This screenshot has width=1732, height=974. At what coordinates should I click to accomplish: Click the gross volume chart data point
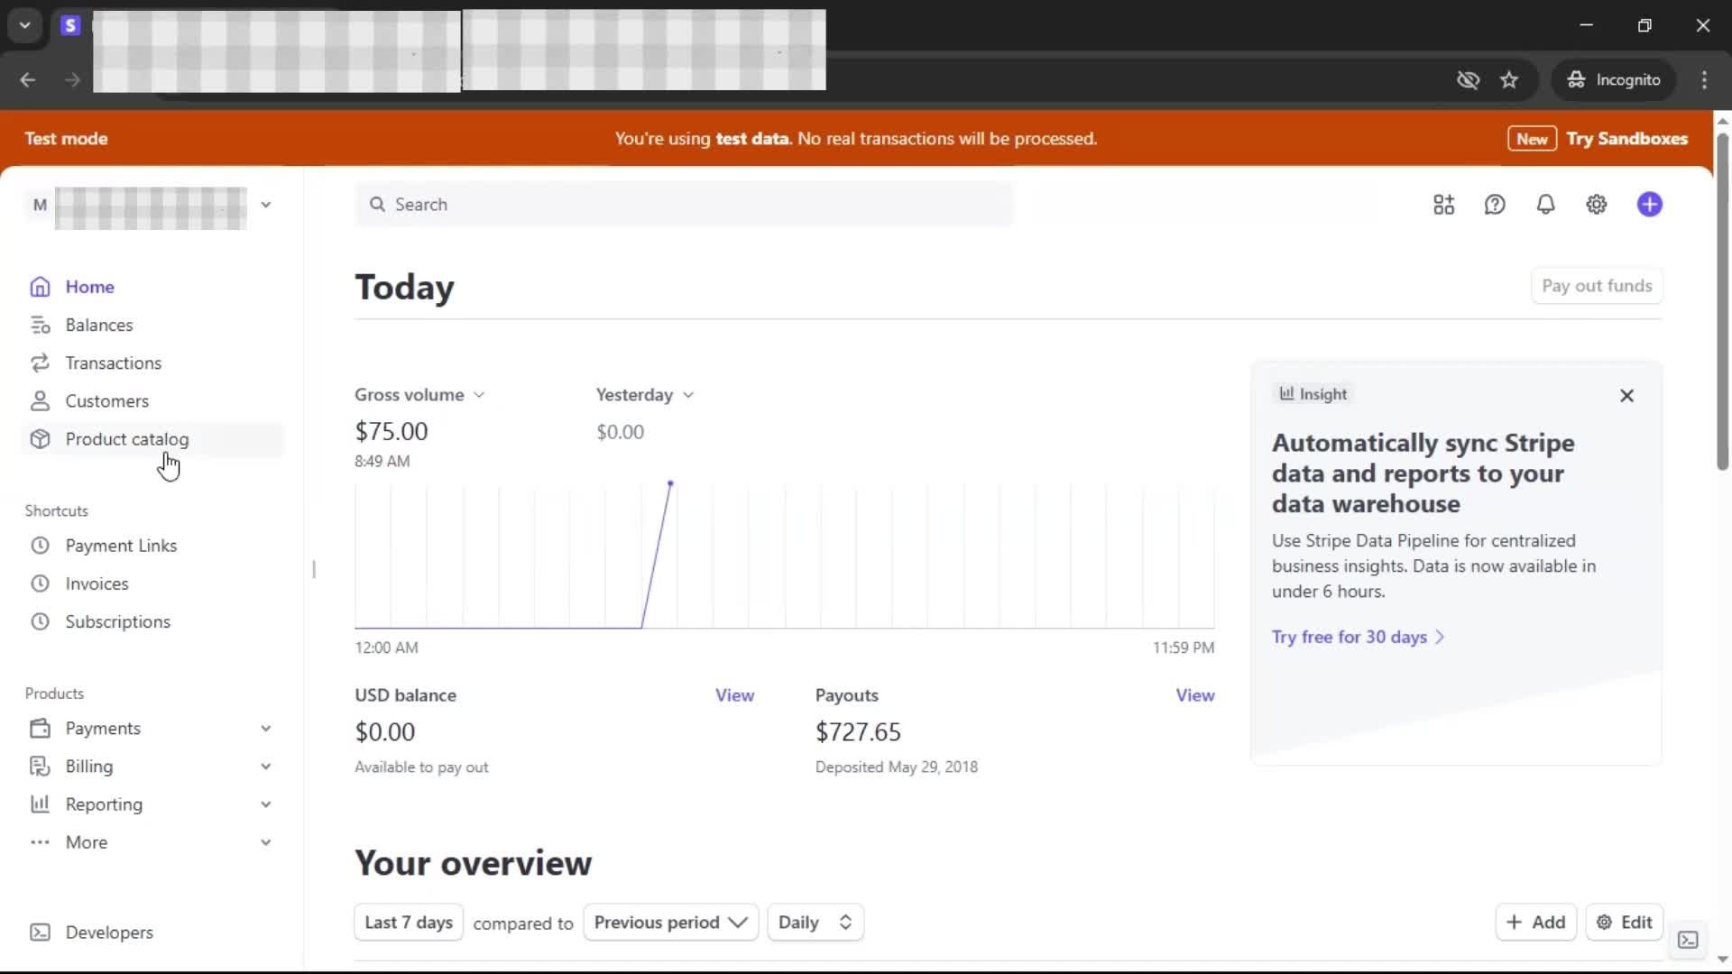670,483
